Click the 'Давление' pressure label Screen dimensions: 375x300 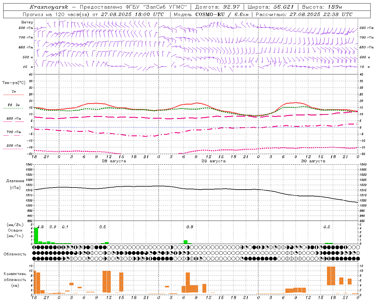[15, 181]
